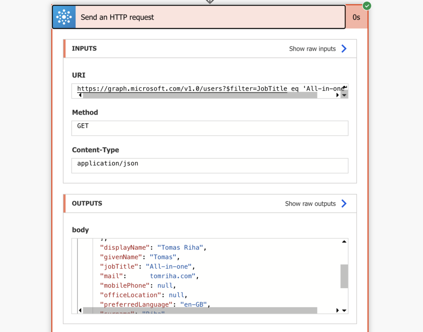Click the "jobTitle" key in body
Viewport: 423px width, 332px height.
119,266
